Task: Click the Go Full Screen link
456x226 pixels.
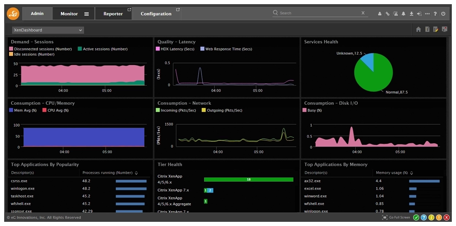Action: [400, 218]
